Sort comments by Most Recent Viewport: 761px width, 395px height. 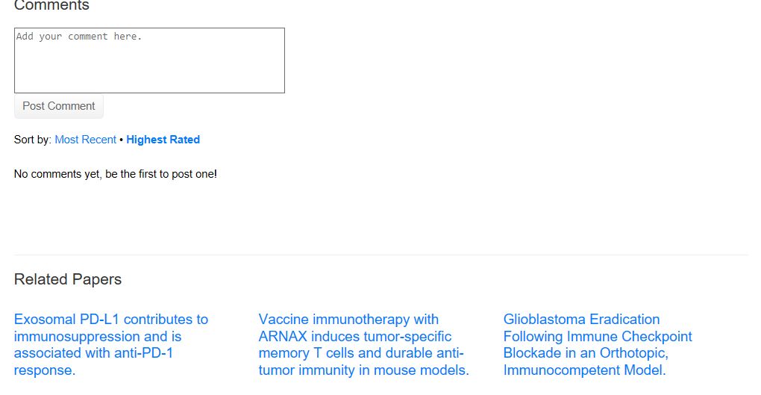[x=85, y=140]
